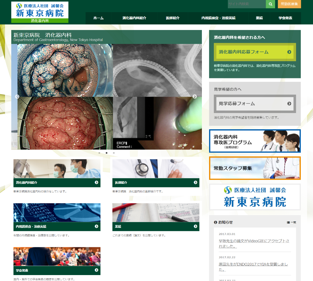Click the 学会発表 card title bar
313x281 pixels.
pyautogui.click(x=57, y=270)
